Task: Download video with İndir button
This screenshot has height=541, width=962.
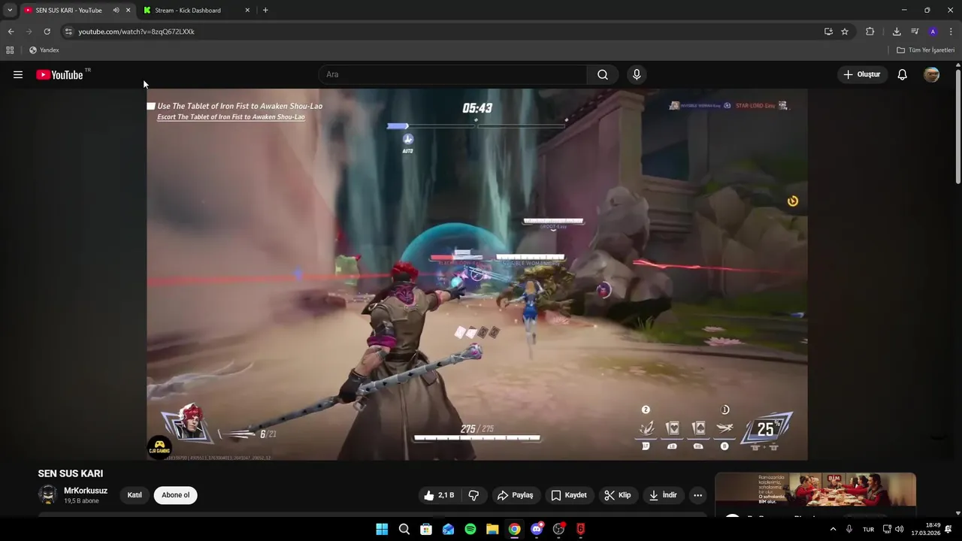Action: (663, 495)
